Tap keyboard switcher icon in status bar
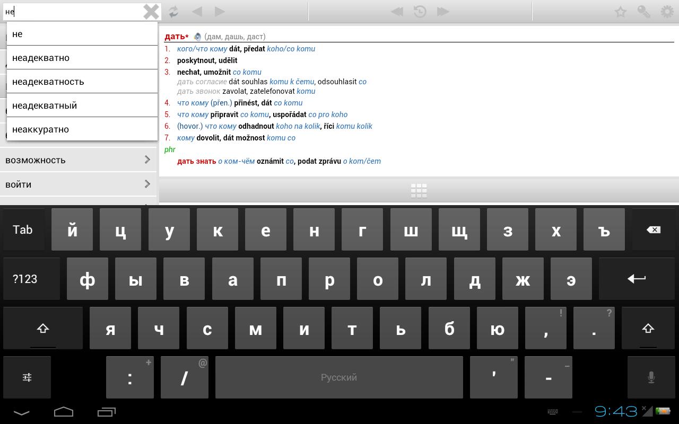679x424 pixels. [552, 412]
